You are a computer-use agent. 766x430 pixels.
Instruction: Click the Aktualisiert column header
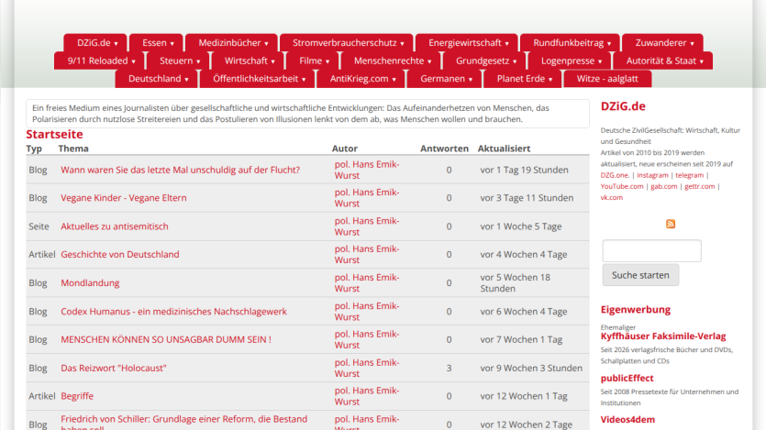point(504,149)
